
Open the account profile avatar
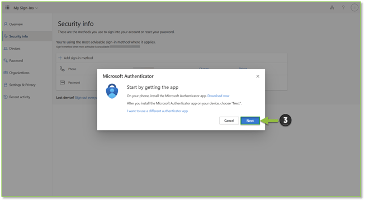click(354, 8)
